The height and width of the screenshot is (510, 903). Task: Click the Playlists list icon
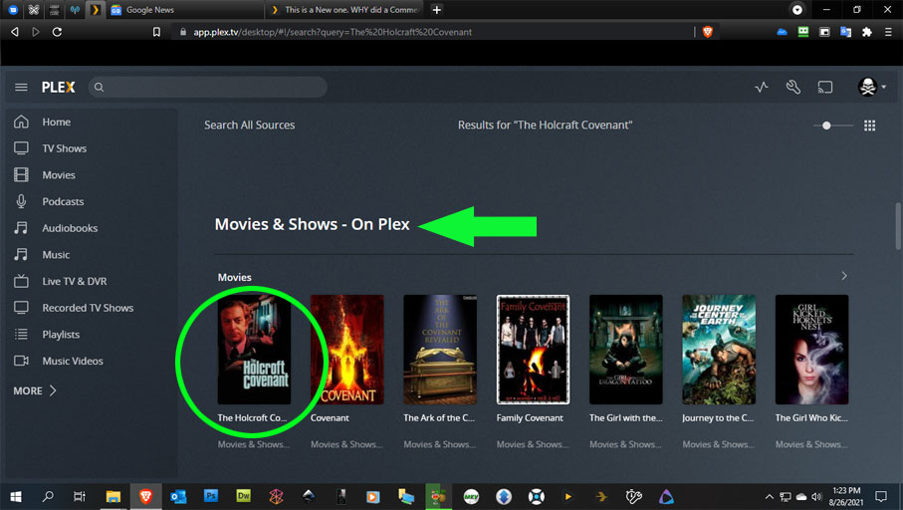click(21, 334)
